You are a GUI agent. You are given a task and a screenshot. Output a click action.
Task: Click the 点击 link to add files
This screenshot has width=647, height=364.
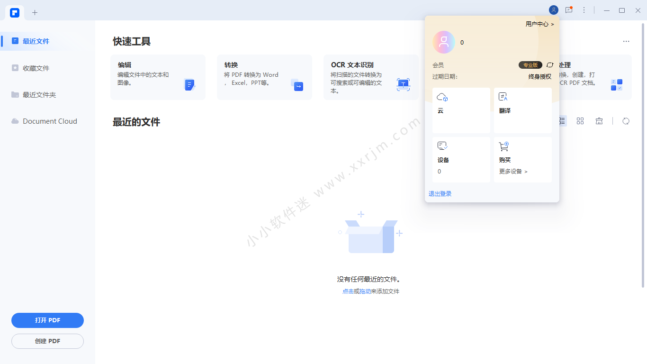click(348, 291)
